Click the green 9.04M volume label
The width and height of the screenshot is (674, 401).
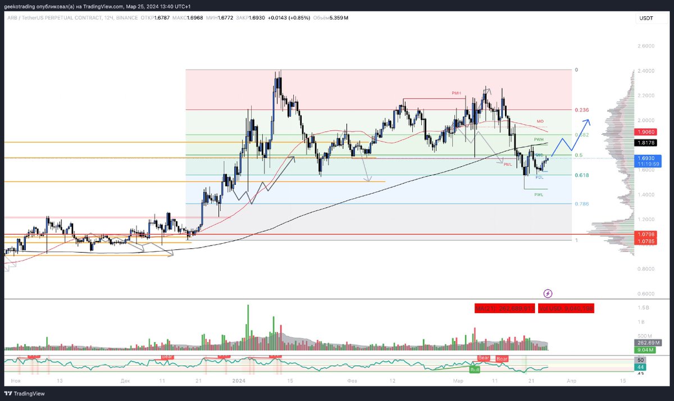645,349
